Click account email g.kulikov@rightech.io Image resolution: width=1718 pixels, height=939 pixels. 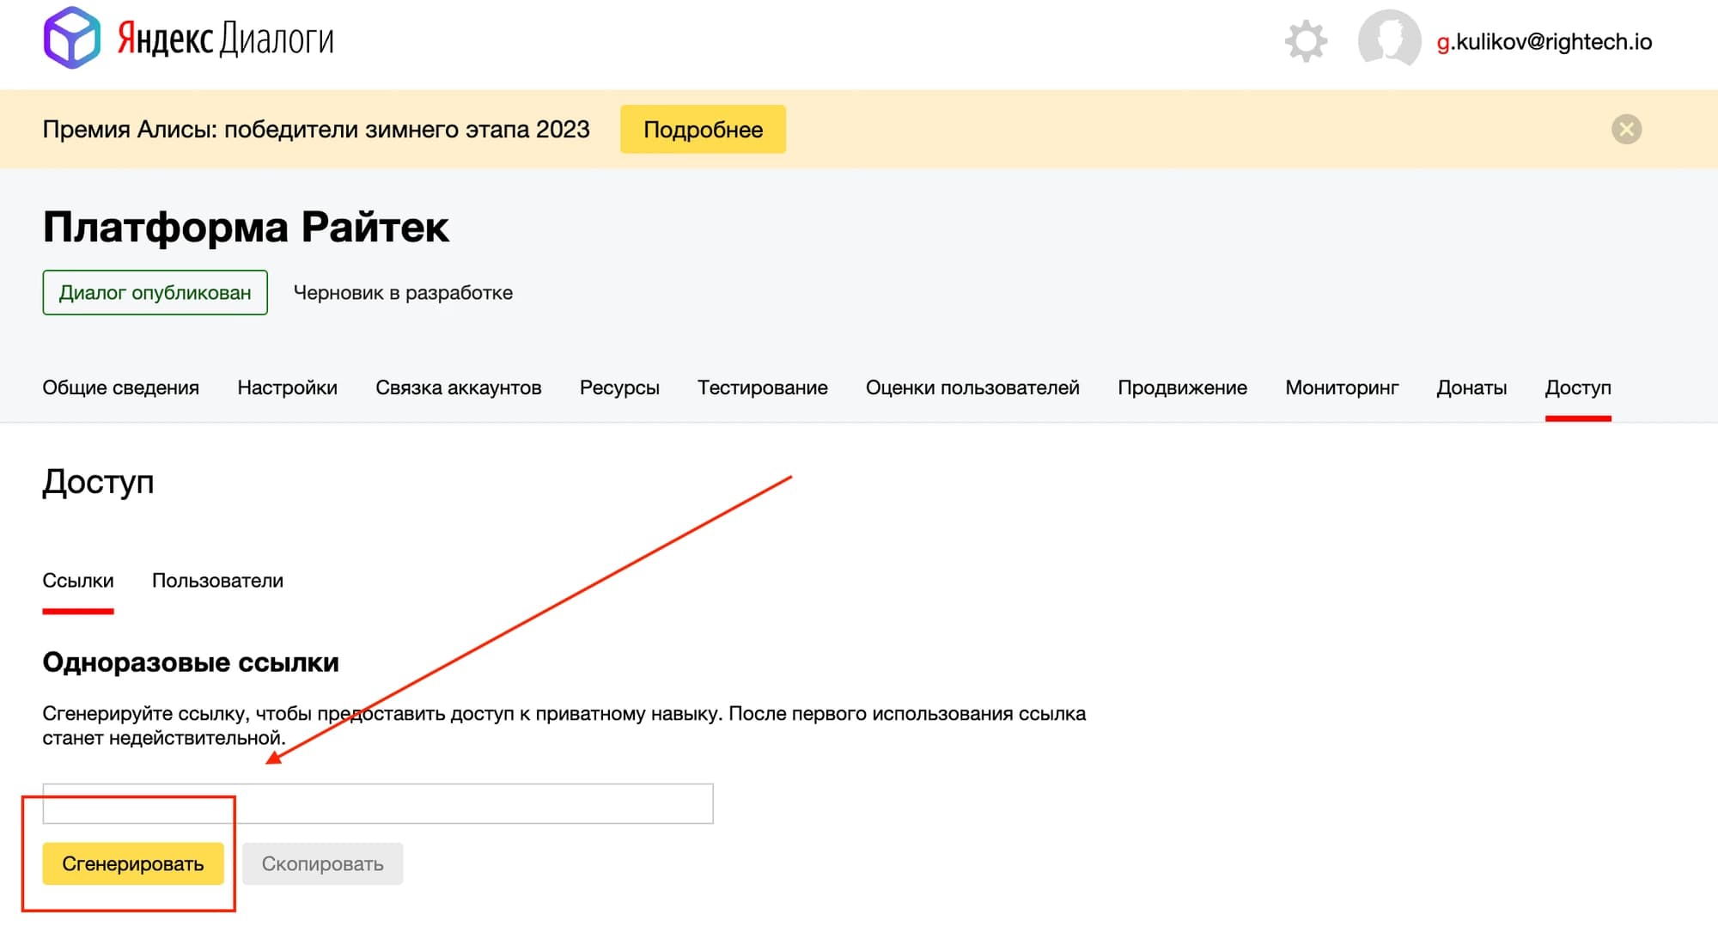(1544, 42)
